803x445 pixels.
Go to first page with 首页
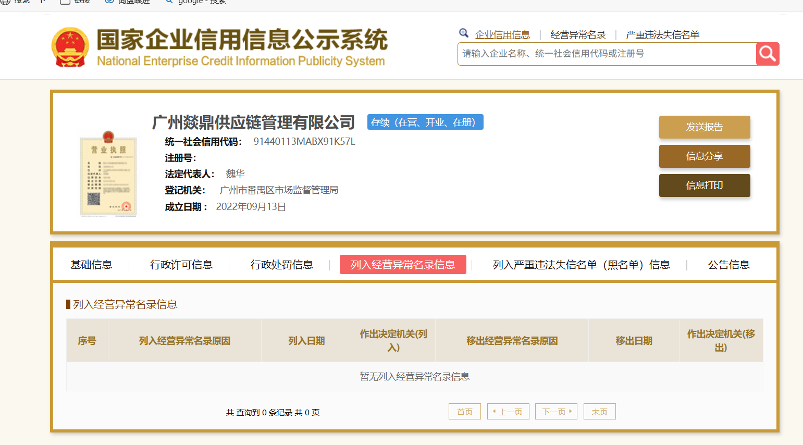coord(465,412)
